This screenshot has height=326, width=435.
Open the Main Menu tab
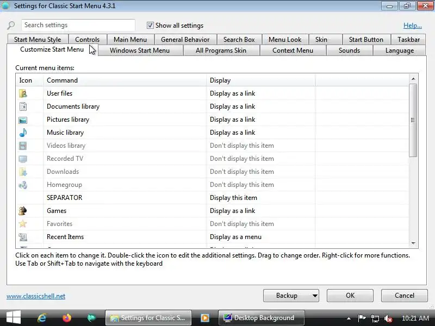point(130,40)
